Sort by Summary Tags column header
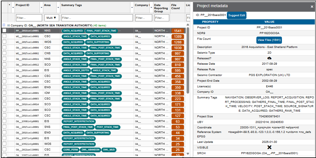The image size is (316, 158). pos(72,5)
